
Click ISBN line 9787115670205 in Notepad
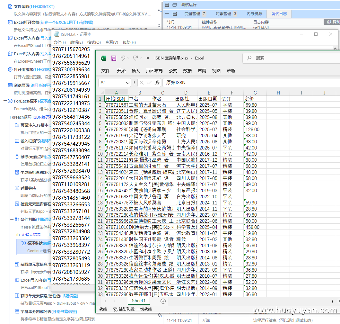(71, 49)
